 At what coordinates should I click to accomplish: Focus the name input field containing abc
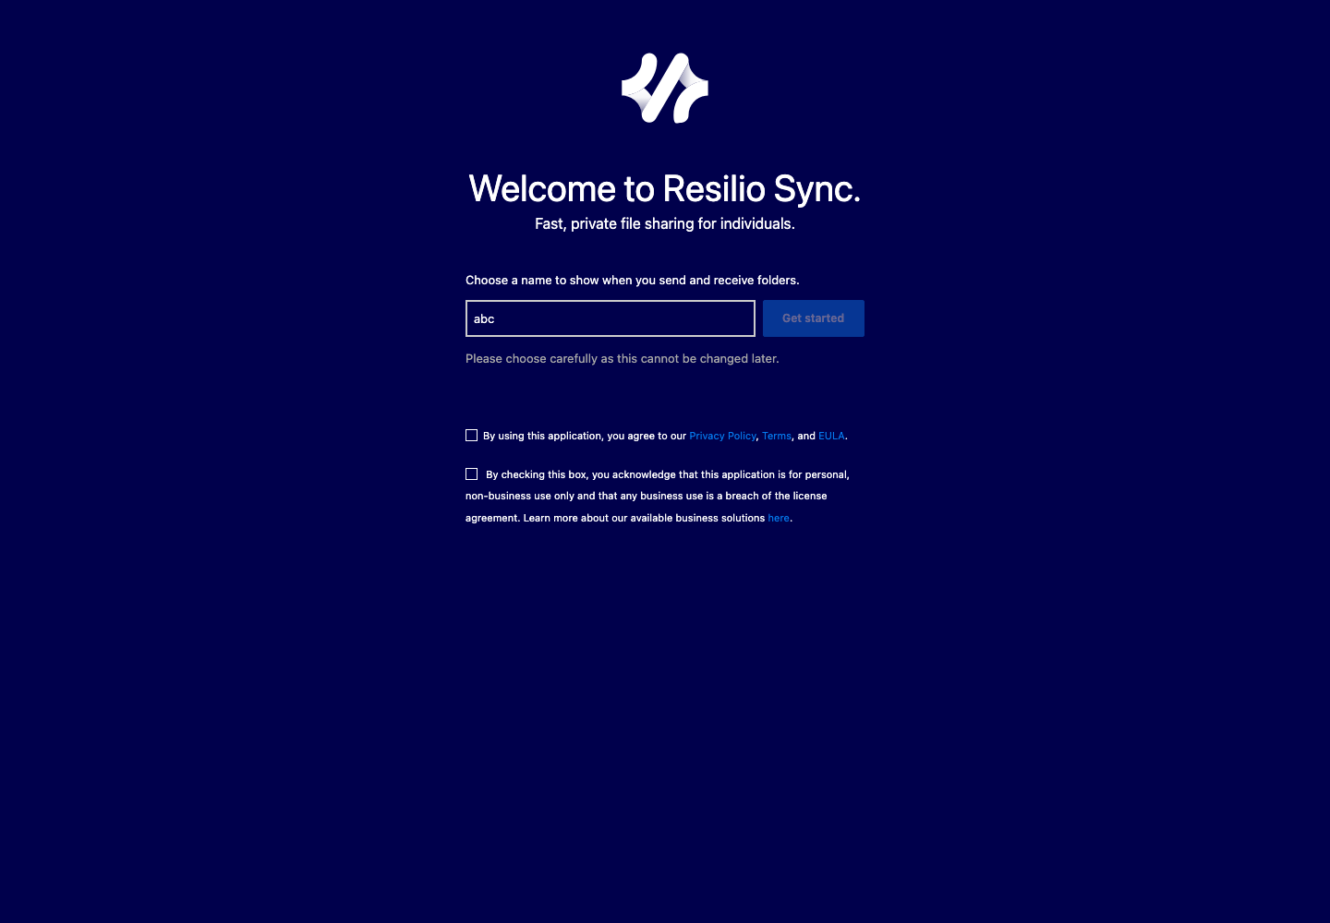click(x=611, y=318)
